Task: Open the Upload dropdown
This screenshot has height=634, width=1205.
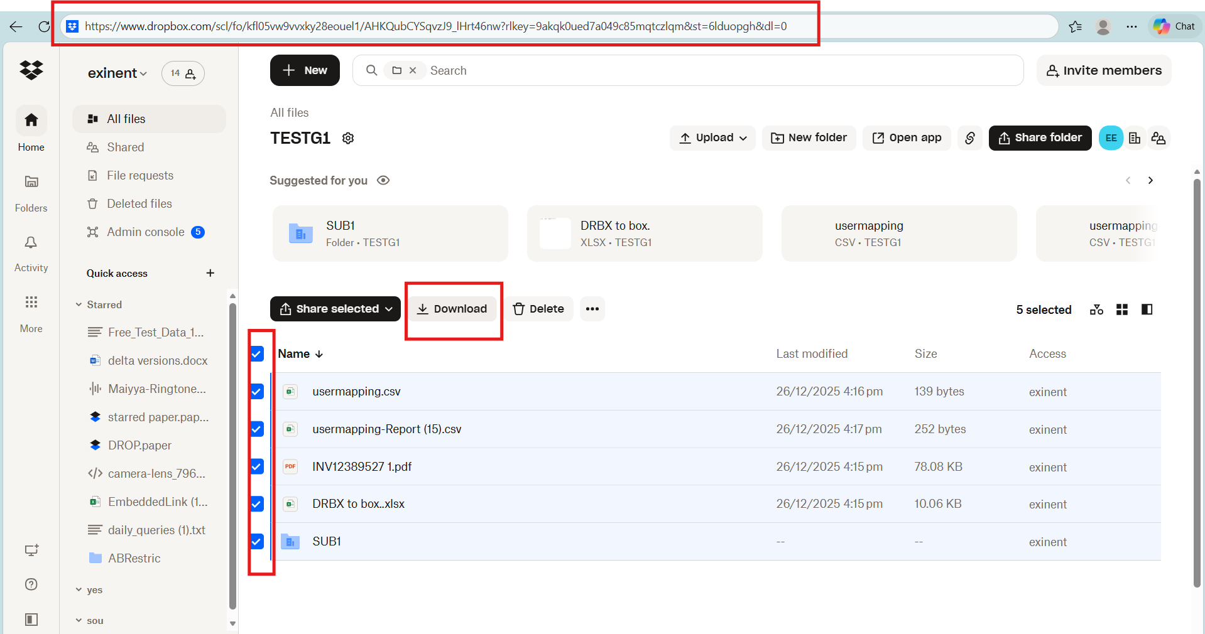Action: pos(712,137)
